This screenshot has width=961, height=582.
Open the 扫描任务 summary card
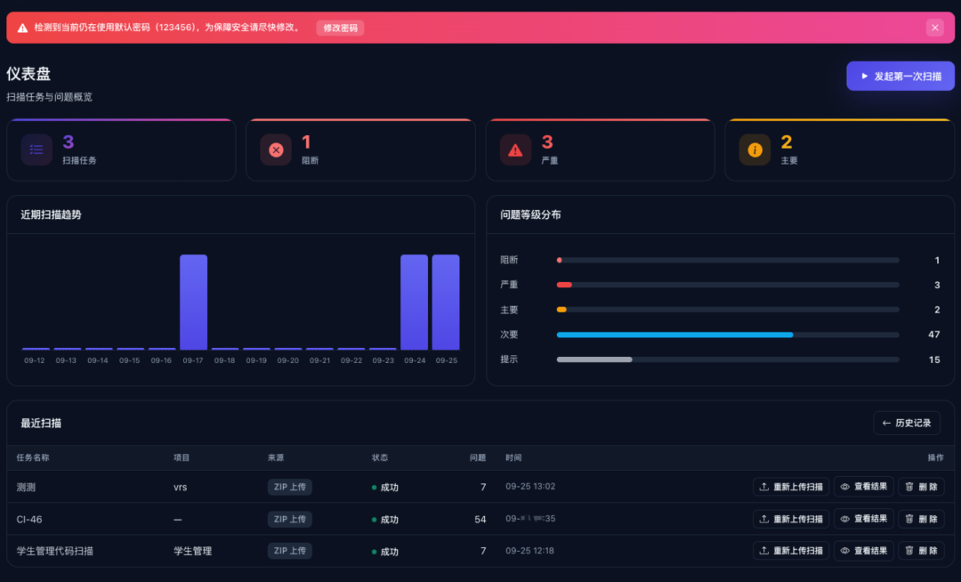(121, 150)
